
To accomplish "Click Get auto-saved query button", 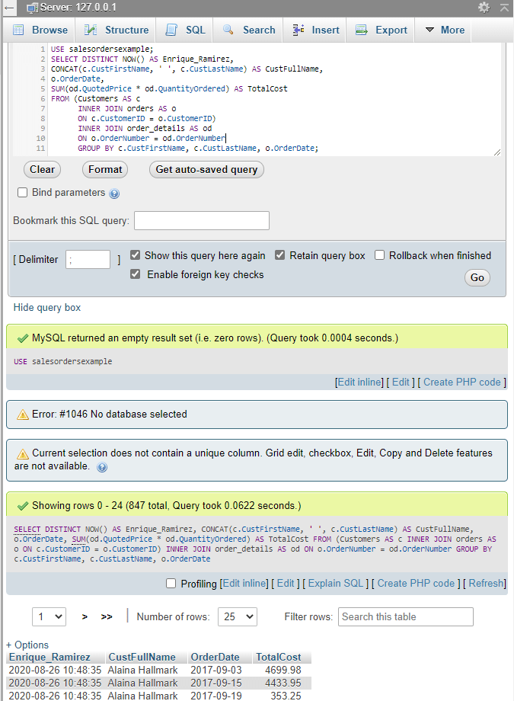I will 206,169.
